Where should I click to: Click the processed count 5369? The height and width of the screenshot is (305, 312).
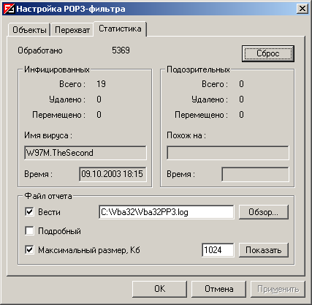(x=121, y=50)
